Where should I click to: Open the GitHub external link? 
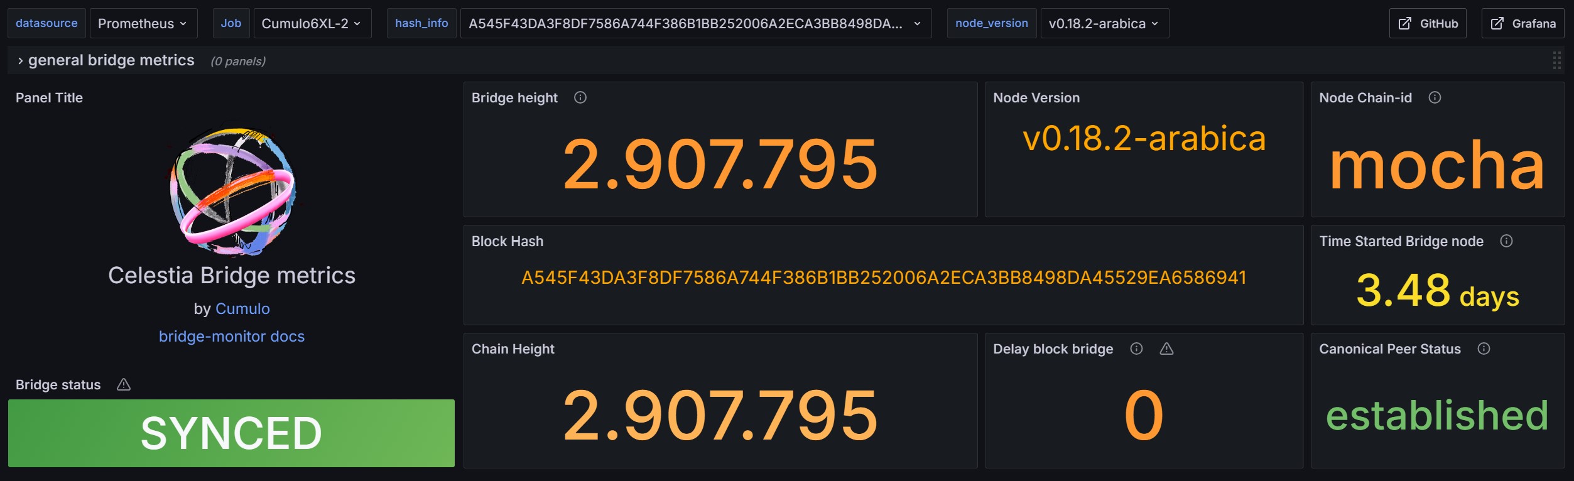pyautogui.click(x=1427, y=23)
